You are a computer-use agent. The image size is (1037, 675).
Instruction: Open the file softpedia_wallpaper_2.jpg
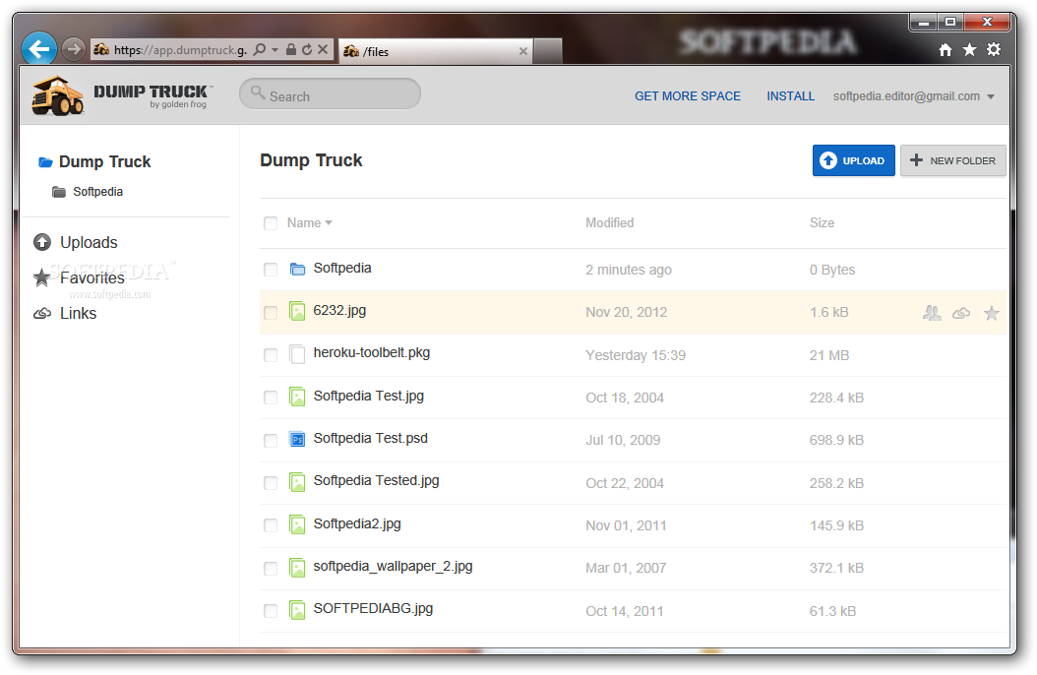coord(393,567)
